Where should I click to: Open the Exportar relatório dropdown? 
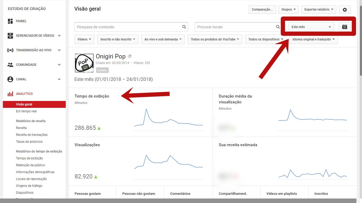pyautogui.click(x=319, y=10)
